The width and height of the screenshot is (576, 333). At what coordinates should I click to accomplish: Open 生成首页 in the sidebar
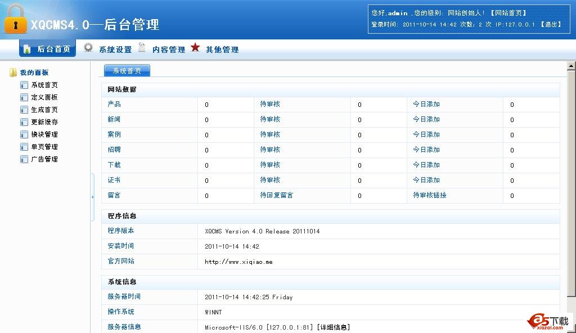44,110
